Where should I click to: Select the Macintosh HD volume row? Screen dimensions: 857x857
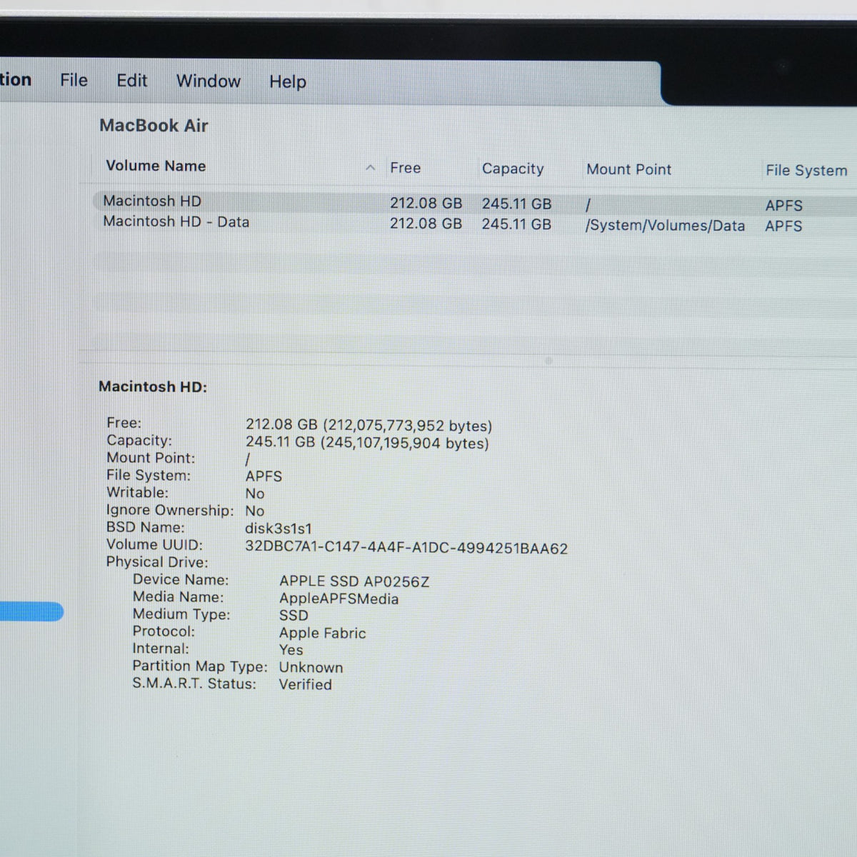pyautogui.click(x=475, y=203)
